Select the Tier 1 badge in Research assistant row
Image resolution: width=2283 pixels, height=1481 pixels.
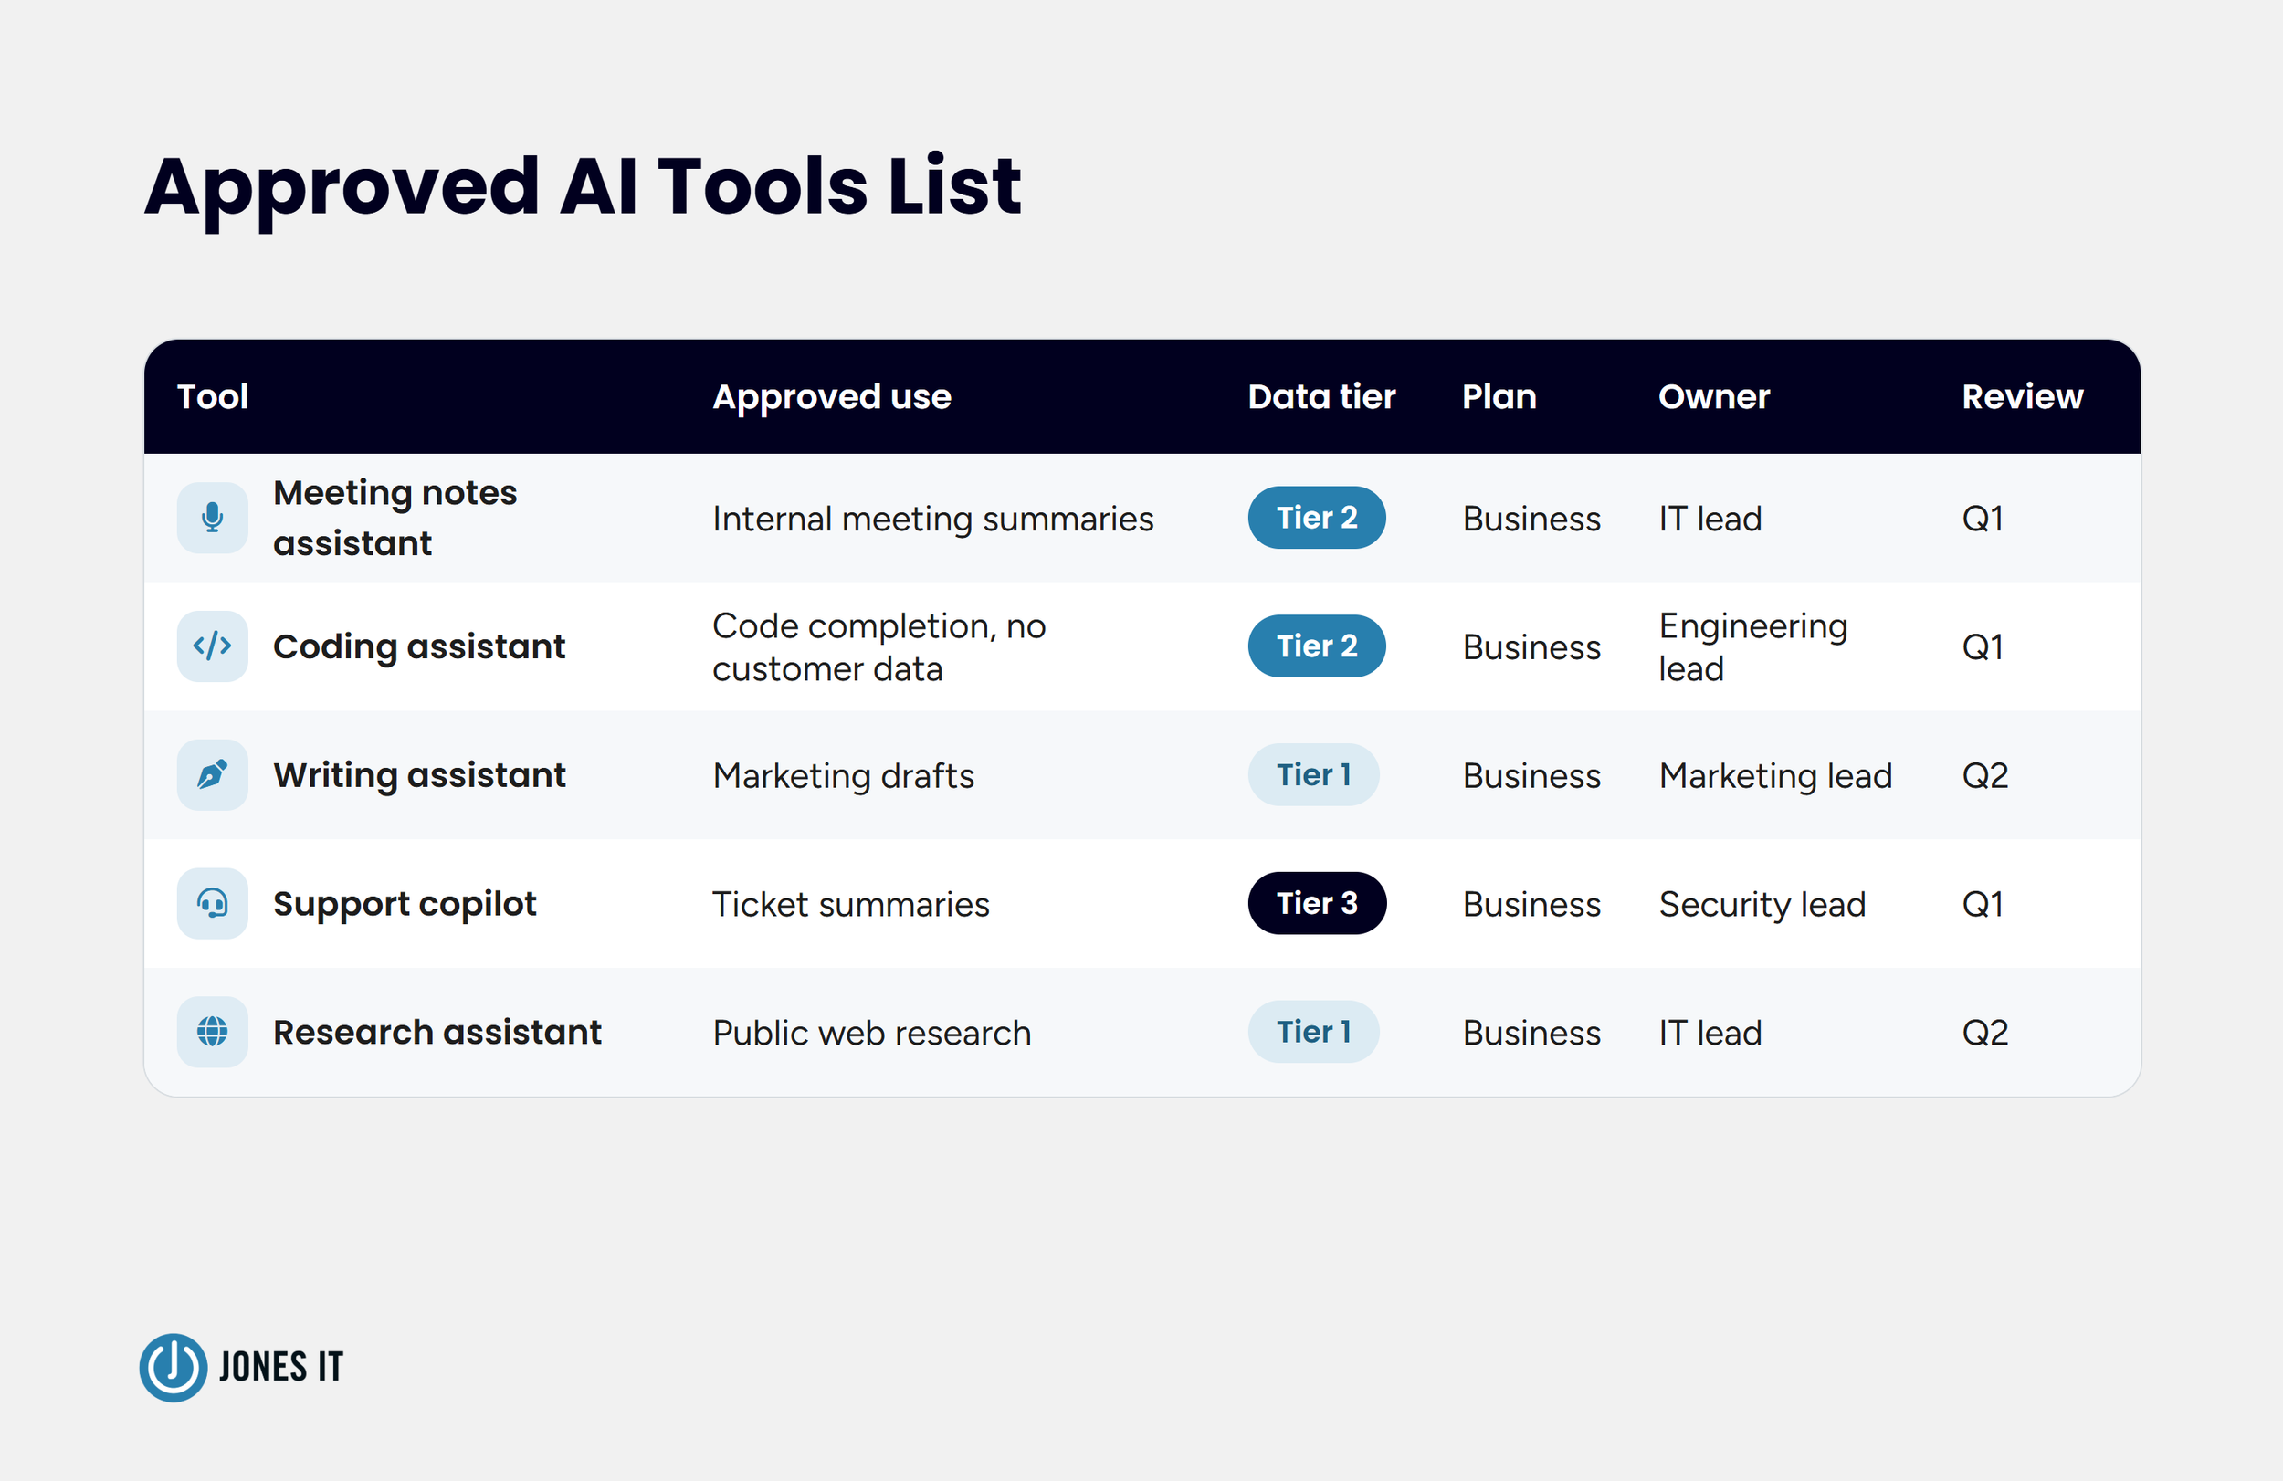tap(1313, 1032)
